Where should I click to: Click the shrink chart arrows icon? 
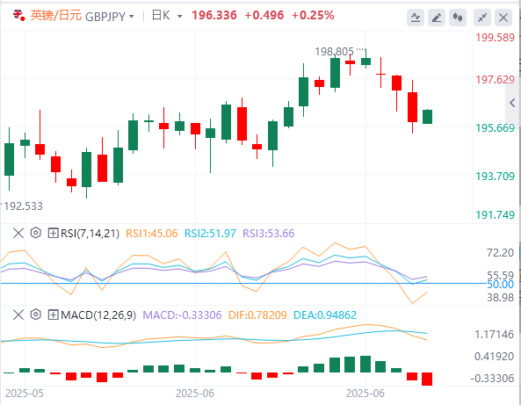click(482, 18)
